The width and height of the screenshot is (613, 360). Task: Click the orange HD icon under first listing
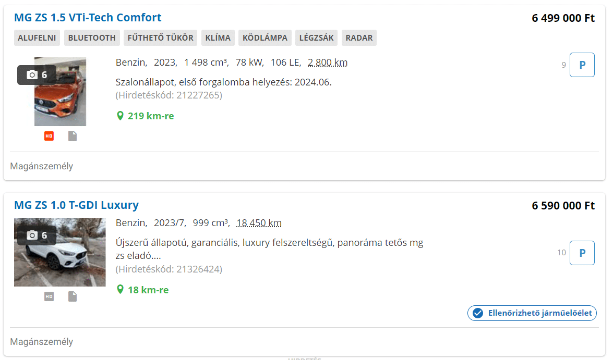pos(49,136)
